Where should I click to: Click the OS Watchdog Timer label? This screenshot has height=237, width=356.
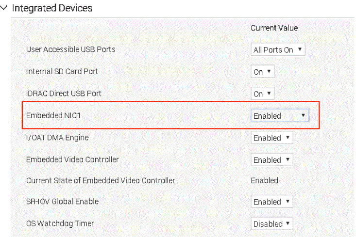pos(60,223)
